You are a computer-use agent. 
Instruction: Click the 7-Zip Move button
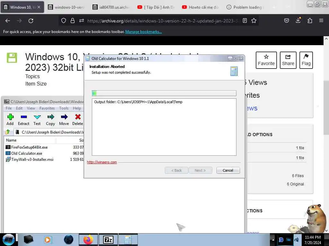[64, 120]
